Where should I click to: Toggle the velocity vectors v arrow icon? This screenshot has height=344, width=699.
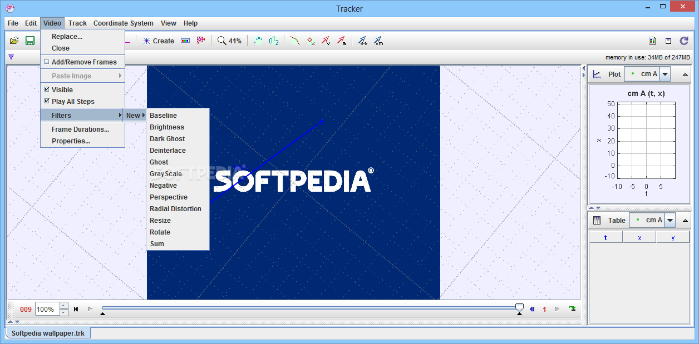326,41
